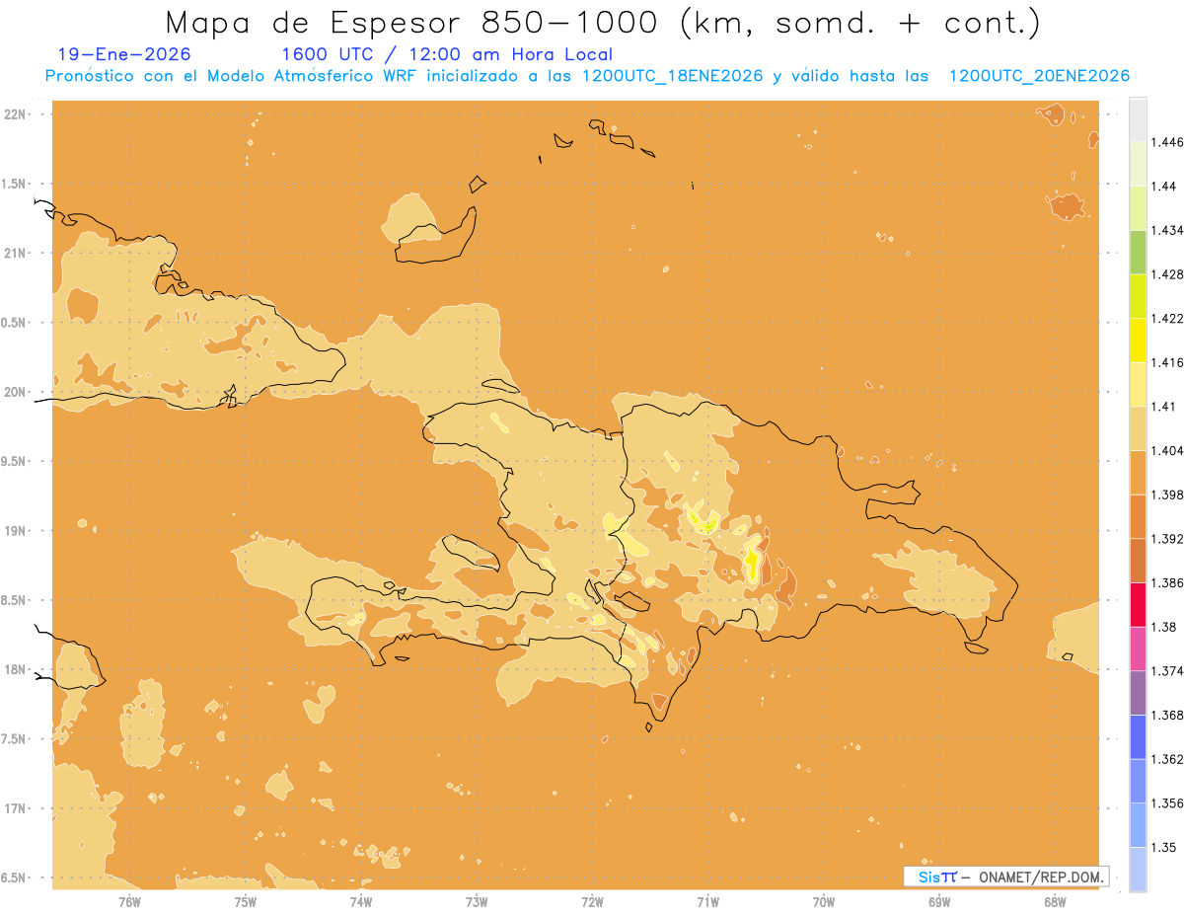Click the '1.368' colorbar value
This screenshot has width=1184, height=915.
pyautogui.click(x=1167, y=715)
